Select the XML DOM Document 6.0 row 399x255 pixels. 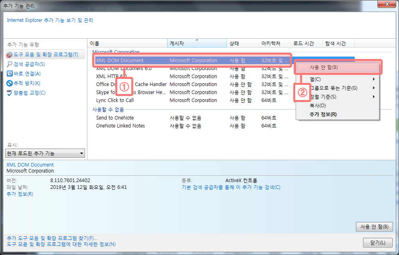192,69
